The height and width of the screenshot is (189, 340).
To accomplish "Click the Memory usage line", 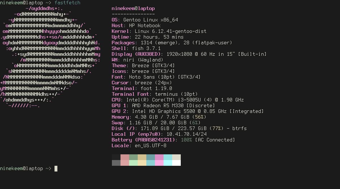I will pos(159,117).
